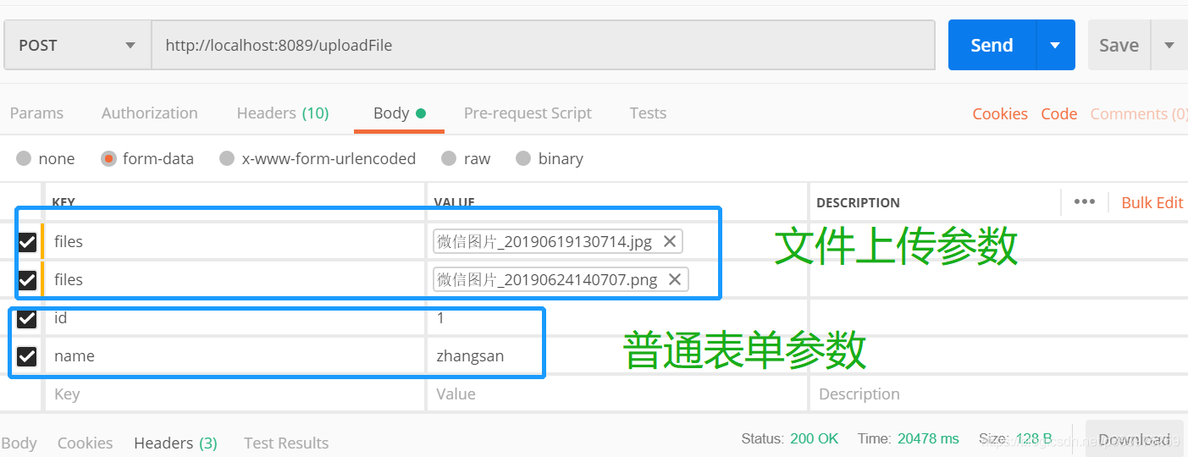Edit the name key cell
This screenshot has height=457, width=1188.
[235, 356]
